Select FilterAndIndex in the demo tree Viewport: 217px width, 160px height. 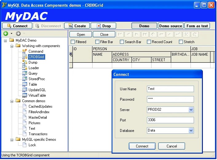pos(39,112)
